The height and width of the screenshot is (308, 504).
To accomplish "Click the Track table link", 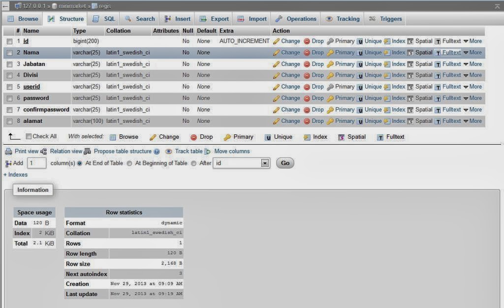I will [x=189, y=151].
